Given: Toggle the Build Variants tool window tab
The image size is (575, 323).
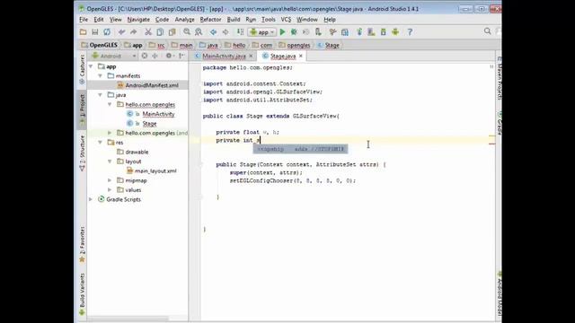Looking at the screenshot, I should click(x=82, y=294).
